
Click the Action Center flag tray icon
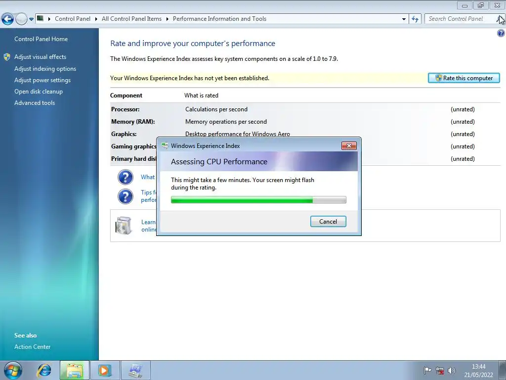[427, 370]
